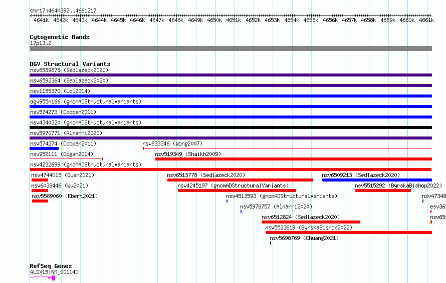Click dgv955n166 (gnomADStructuralVariants) label
The width and height of the screenshot is (446, 283).
(x=86, y=101)
